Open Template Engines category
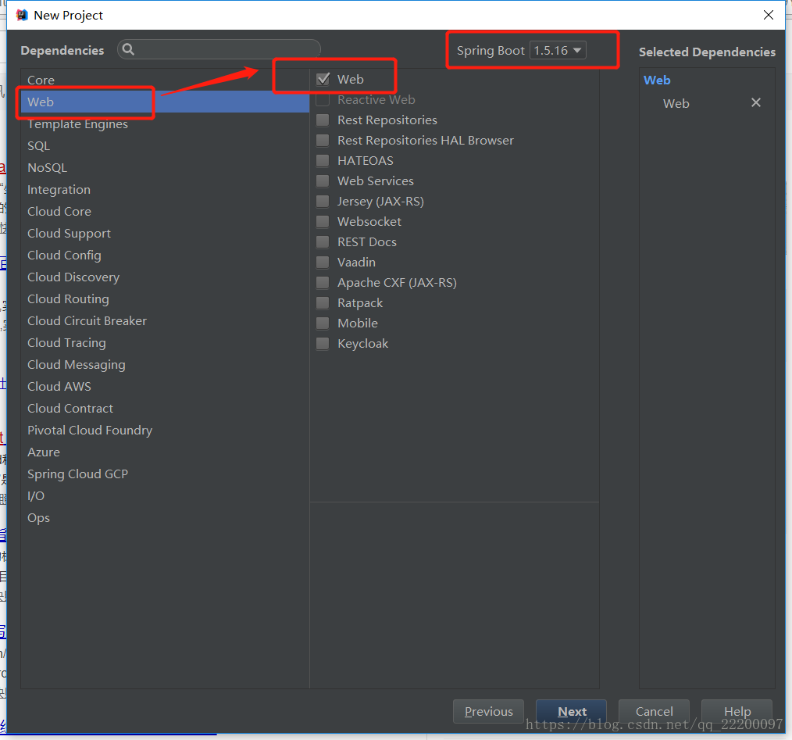 [x=165, y=123]
